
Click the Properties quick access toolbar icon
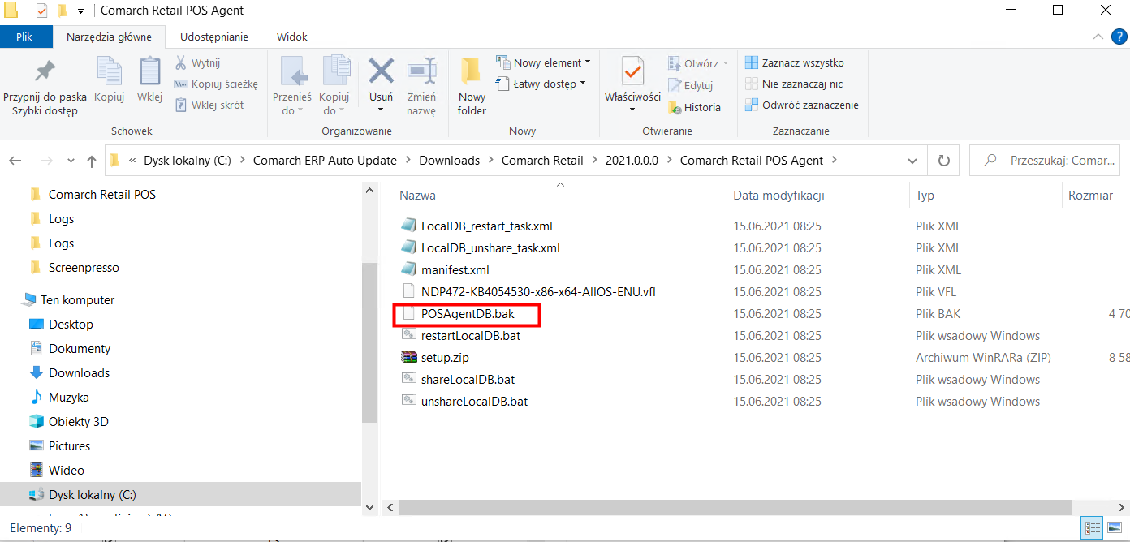(x=42, y=11)
